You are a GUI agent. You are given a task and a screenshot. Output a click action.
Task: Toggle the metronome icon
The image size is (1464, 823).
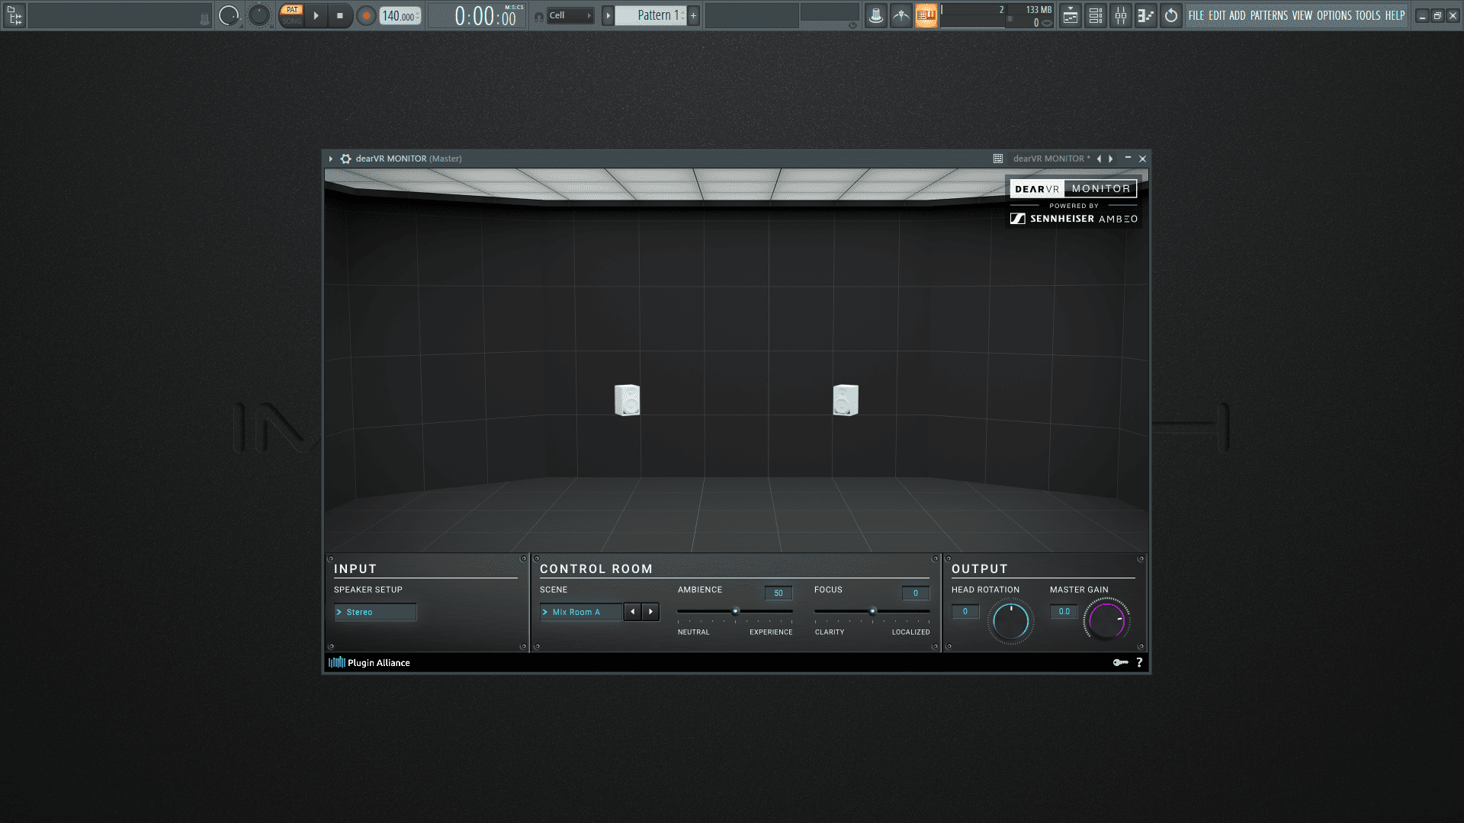(x=876, y=15)
